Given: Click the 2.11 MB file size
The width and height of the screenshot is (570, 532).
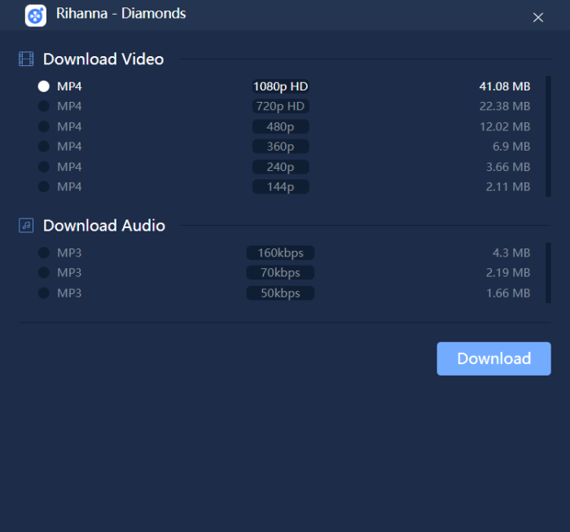Looking at the screenshot, I should (508, 187).
